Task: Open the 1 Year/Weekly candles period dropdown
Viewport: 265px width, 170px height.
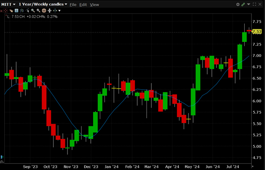Action: [x=43, y=4]
